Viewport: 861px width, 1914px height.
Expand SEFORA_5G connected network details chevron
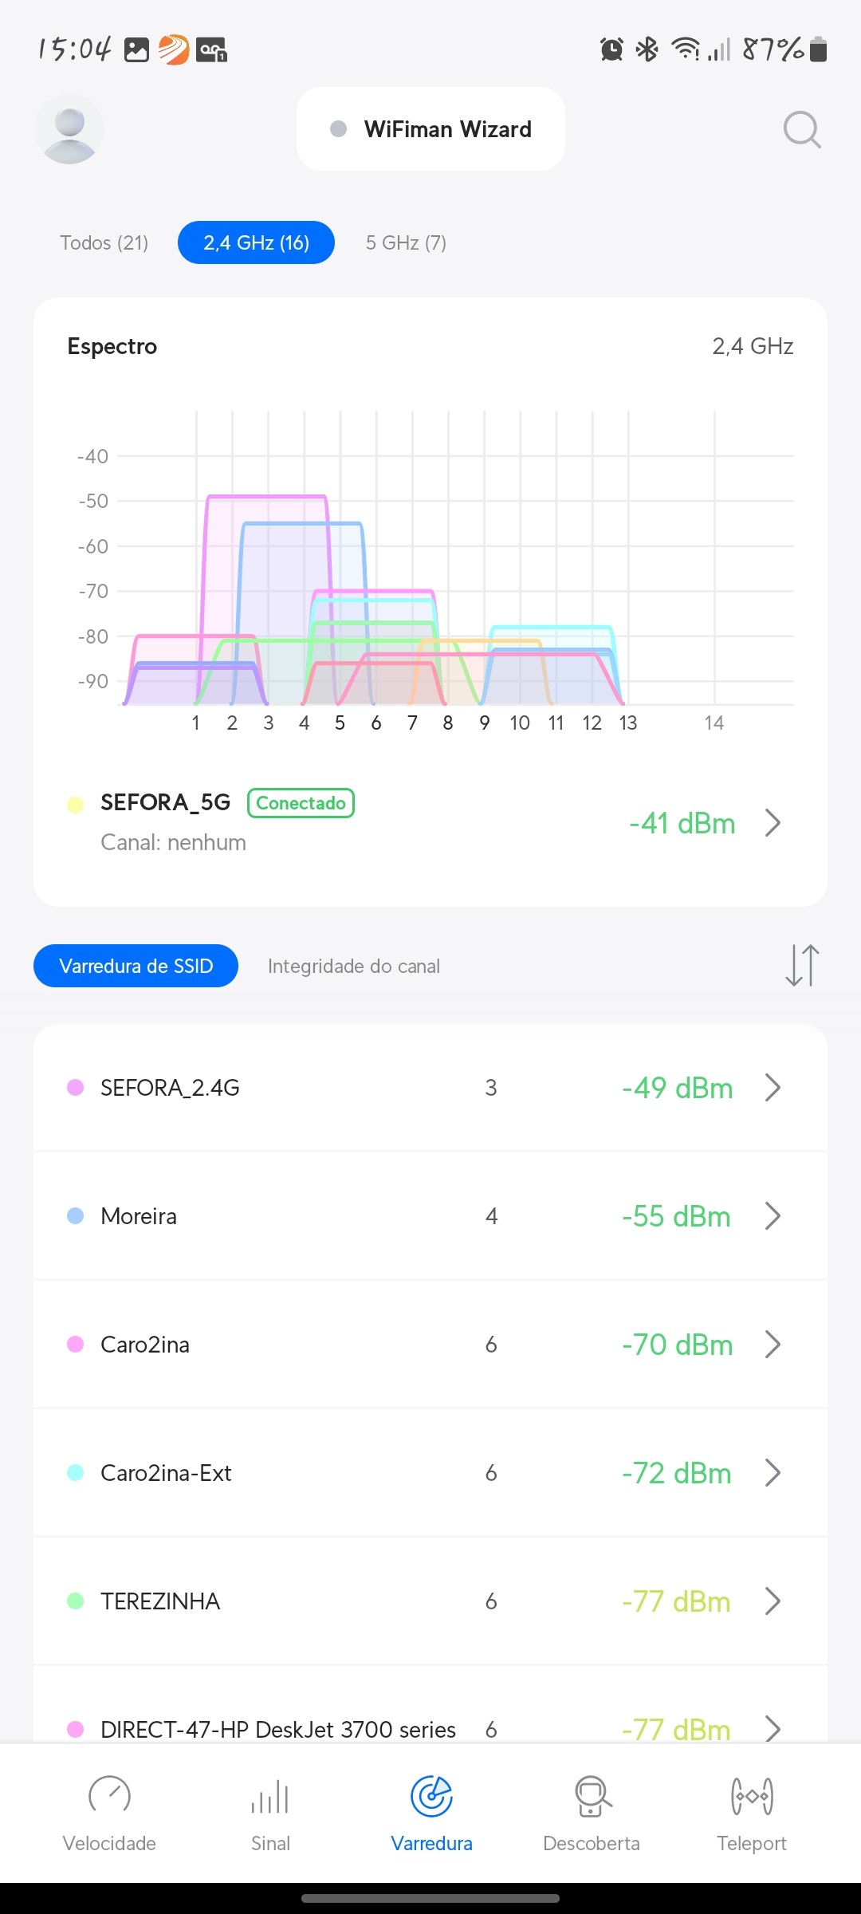pyautogui.click(x=773, y=822)
